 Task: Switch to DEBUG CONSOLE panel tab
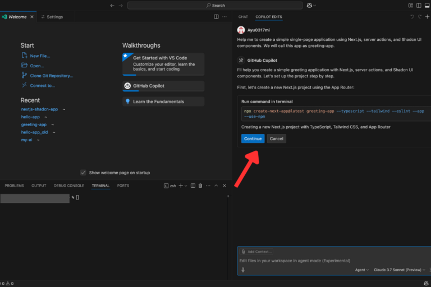69,186
